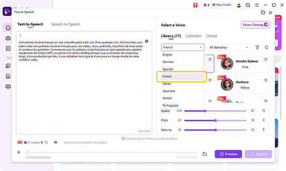286x171 pixels.
Task: Click the language dropdown list scrollbar
Action: pos(204,69)
